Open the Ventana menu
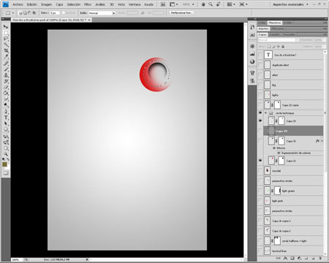 coord(135,4)
